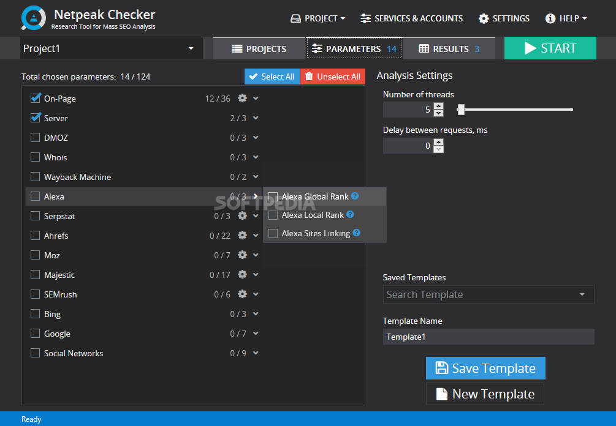This screenshot has height=426, width=616.
Task: Switch to the PARAMETERS tab
Action: tap(354, 48)
